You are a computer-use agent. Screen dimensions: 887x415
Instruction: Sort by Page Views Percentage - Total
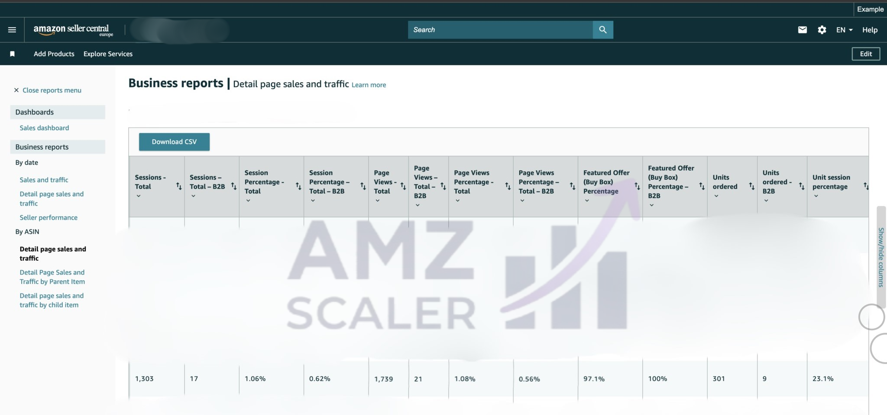pos(508,186)
